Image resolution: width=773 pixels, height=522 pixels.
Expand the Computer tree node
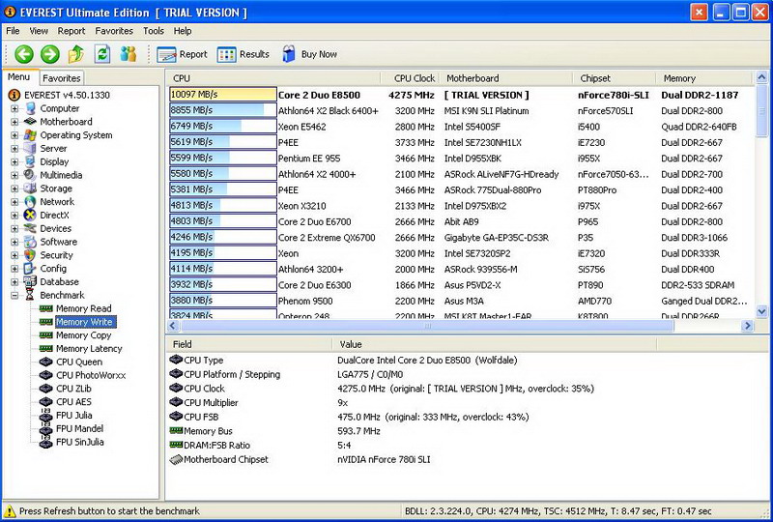pos(14,108)
